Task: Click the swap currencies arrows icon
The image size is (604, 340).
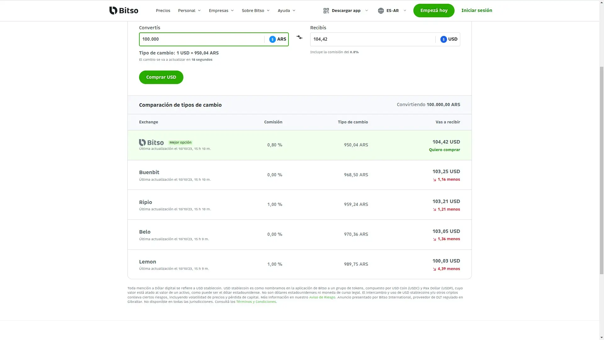Action: [x=299, y=37]
